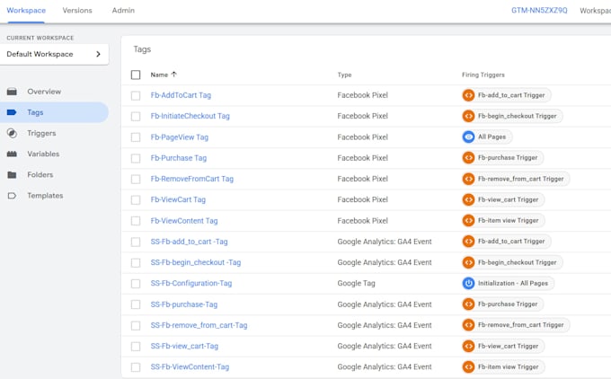Open the SS-Fb-view_cart-Tag link

tap(184, 346)
